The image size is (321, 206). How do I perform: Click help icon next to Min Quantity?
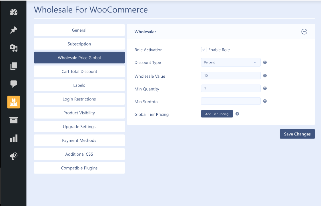coord(265,88)
